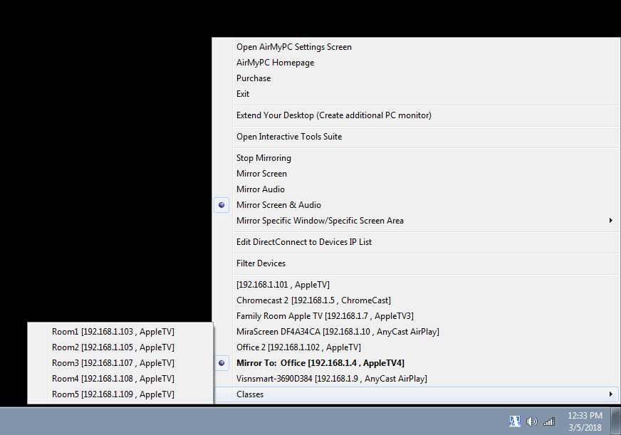Exit the AirMyPC application

tap(243, 94)
